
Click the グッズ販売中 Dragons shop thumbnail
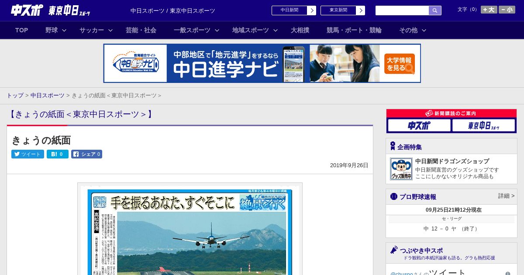[401, 169]
